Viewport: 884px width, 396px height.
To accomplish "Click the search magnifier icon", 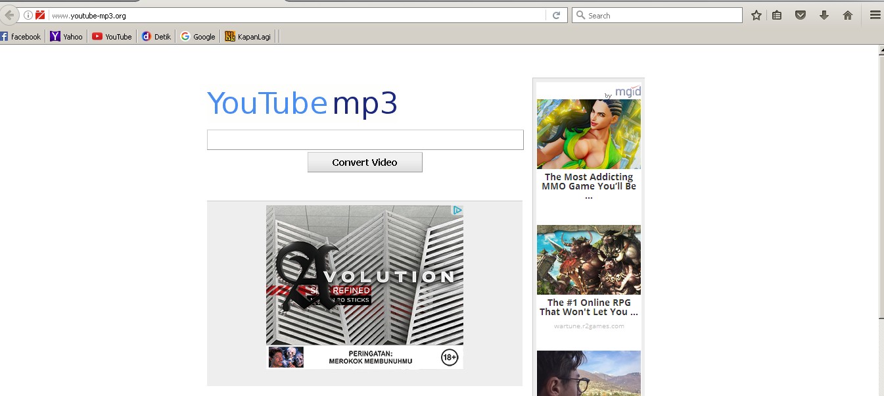I will point(580,15).
